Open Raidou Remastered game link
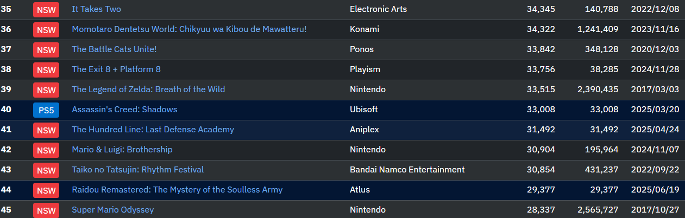This screenshot has height=218, width=685. [x=177, y=190]
